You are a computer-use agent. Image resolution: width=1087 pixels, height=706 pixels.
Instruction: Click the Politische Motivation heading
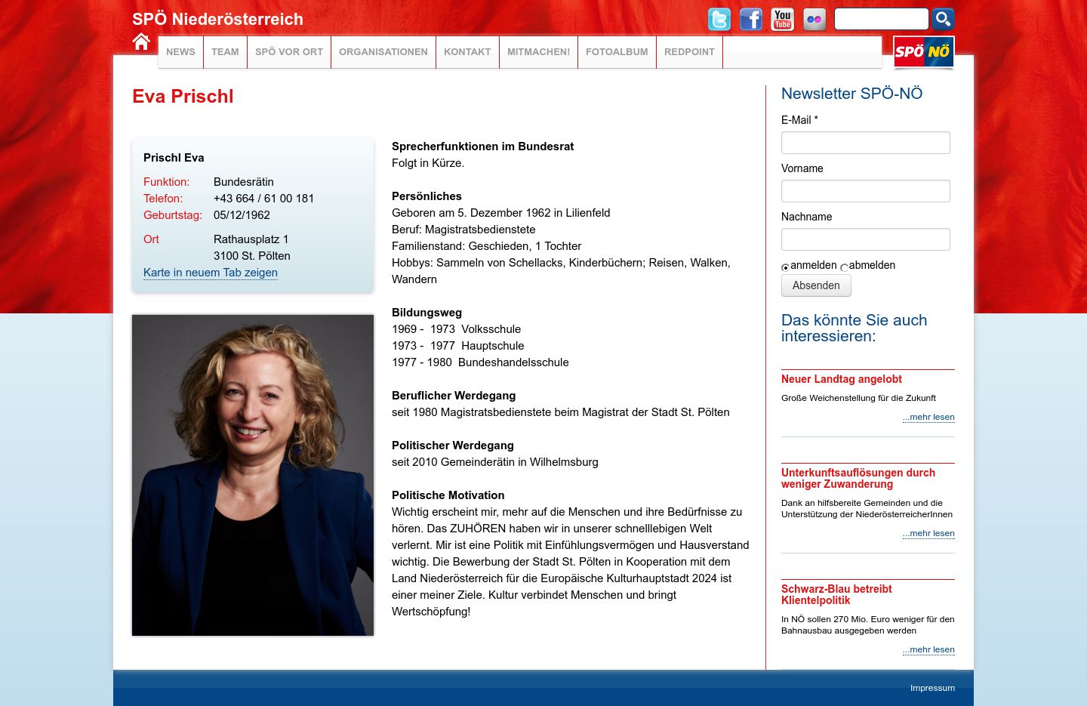(448, 495)
